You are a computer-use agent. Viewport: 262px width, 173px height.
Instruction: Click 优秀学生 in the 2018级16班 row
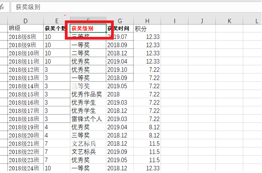tap(88, 102)
